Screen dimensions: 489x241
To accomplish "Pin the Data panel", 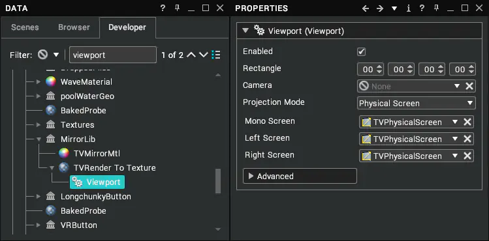I will coord(177,8).
